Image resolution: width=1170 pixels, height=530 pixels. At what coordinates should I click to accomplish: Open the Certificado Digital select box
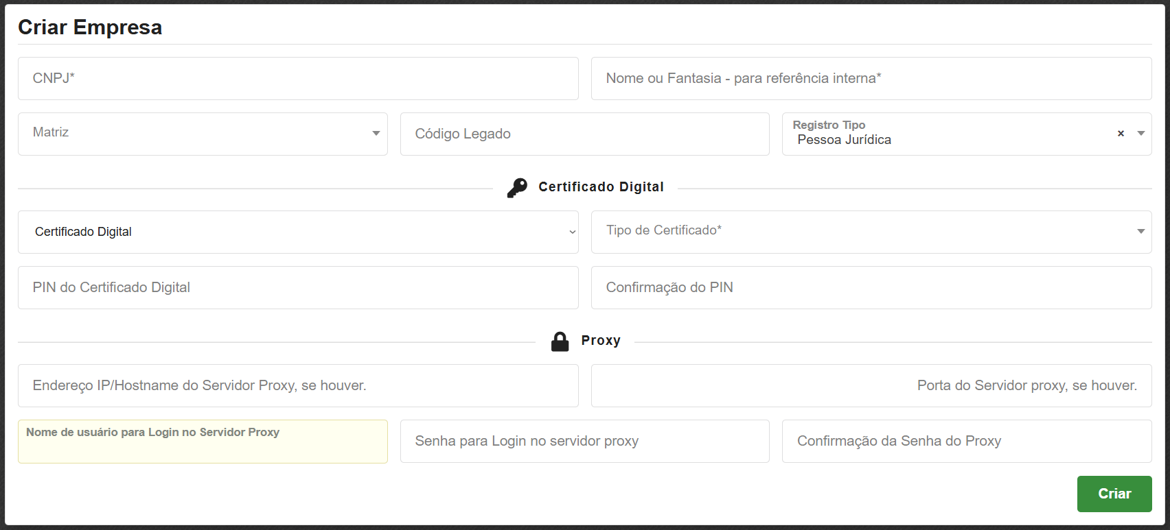coord(298,232)
